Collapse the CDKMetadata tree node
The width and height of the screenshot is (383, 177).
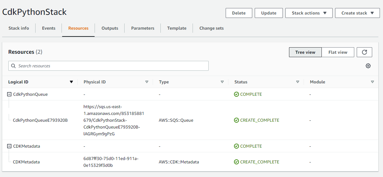point(9,146)
